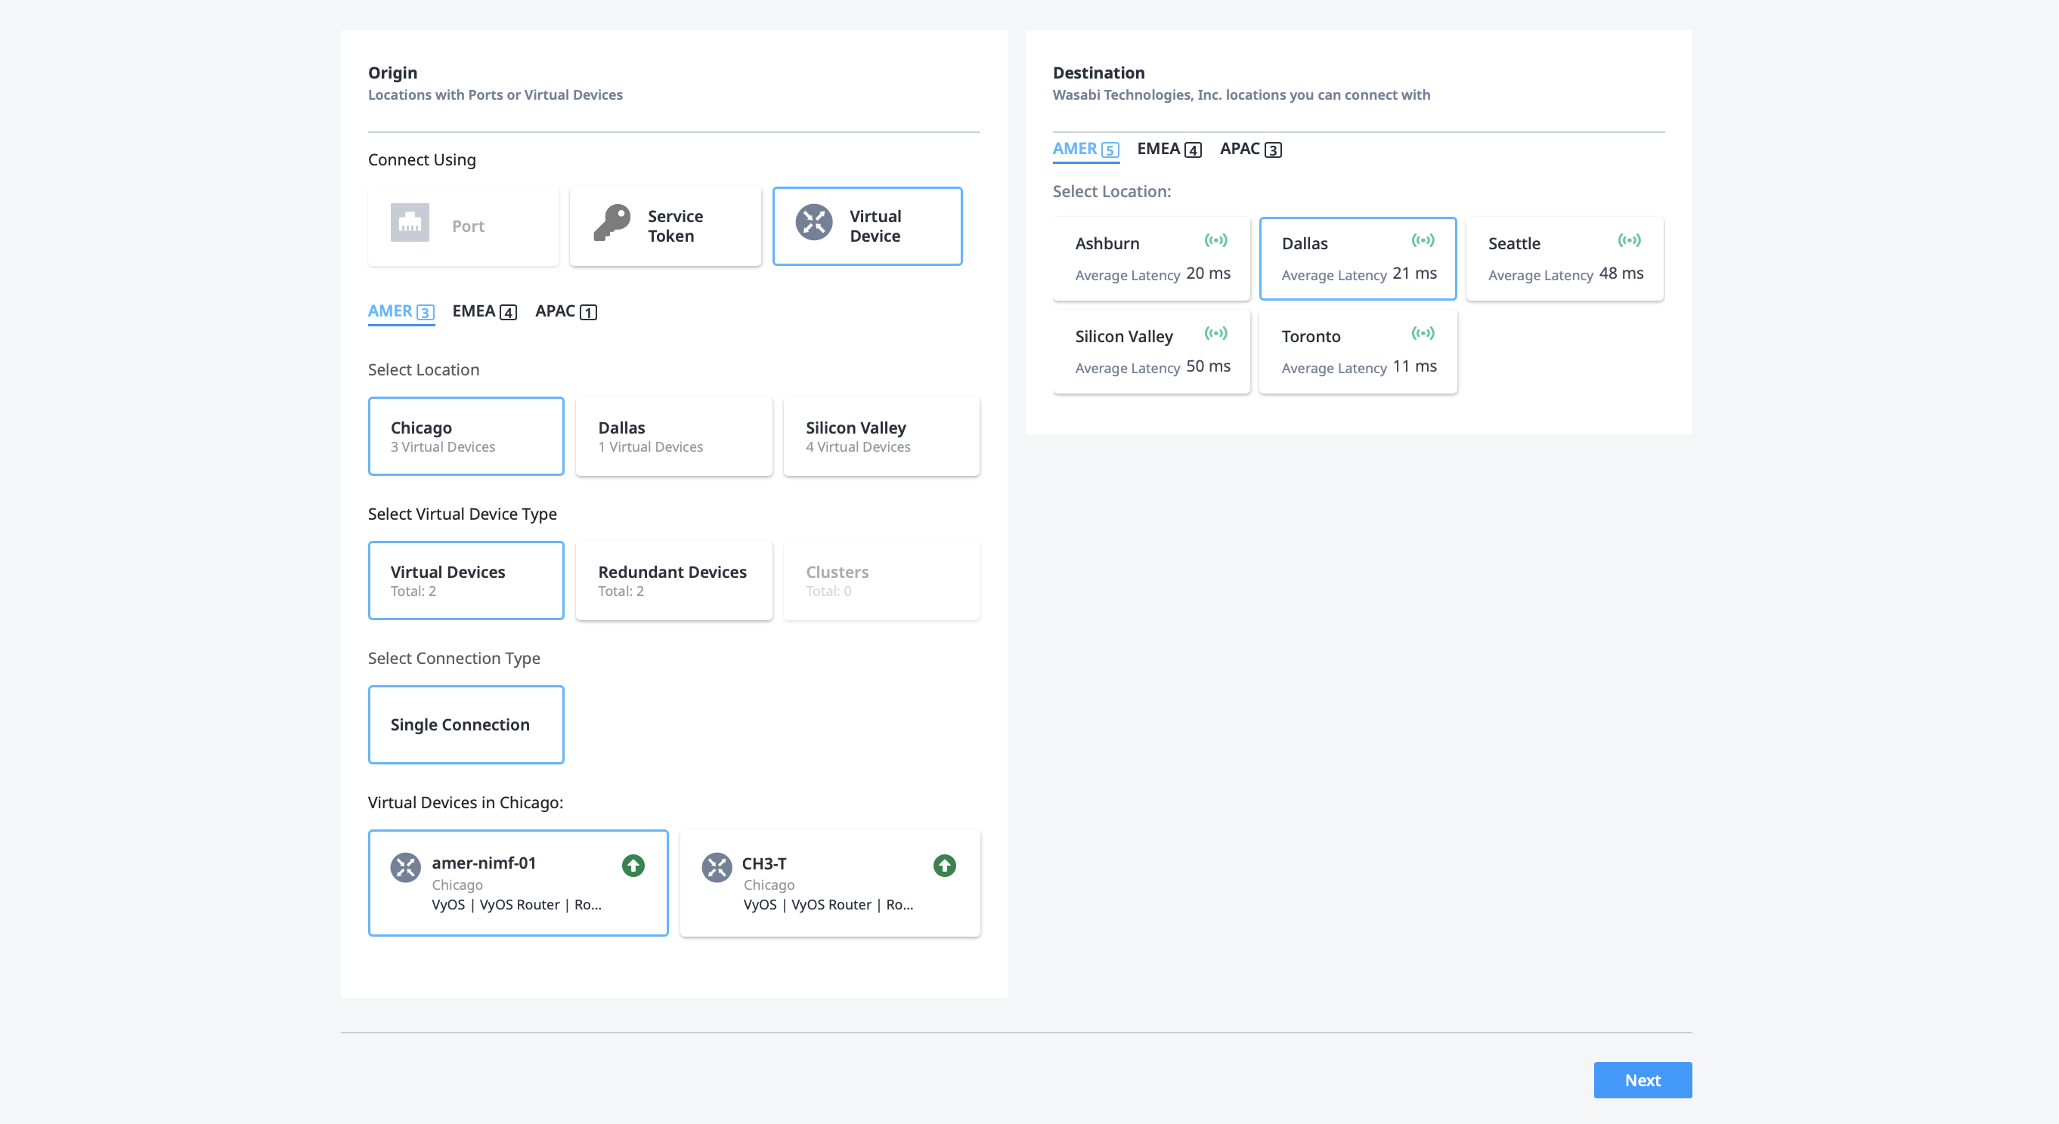Viewport: 2059px width, 1124px height.
Task: Choose Virtual Device connection method
Action: 867,226
